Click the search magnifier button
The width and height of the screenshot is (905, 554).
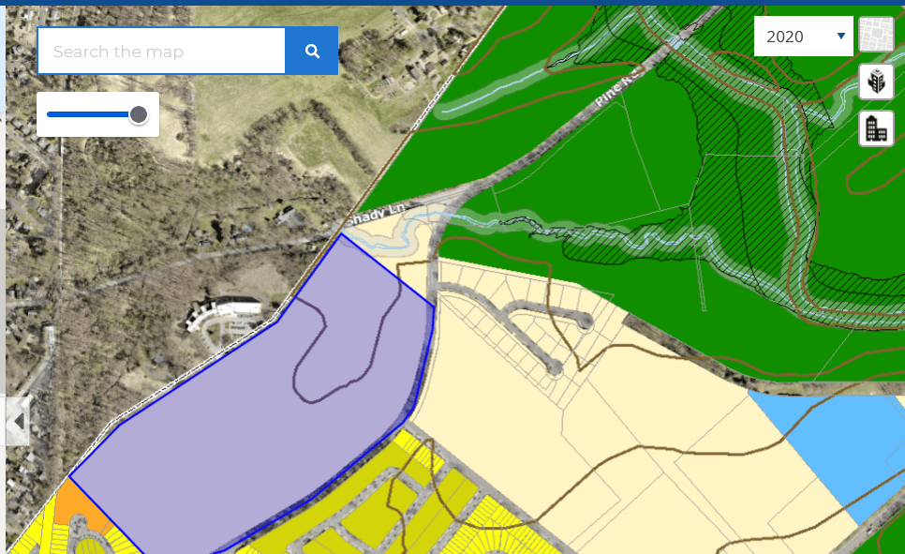(311, 51)
